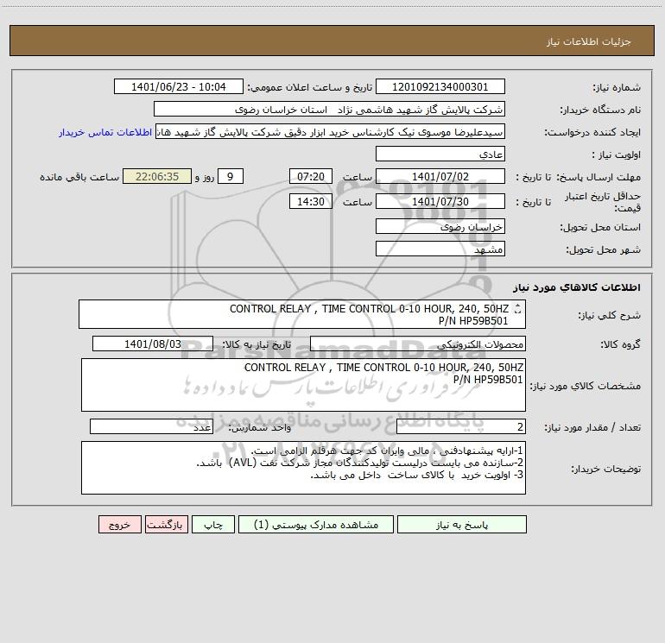Click the remaining days field showing 9
The image size is (665, 643).
tap(231, 176)
